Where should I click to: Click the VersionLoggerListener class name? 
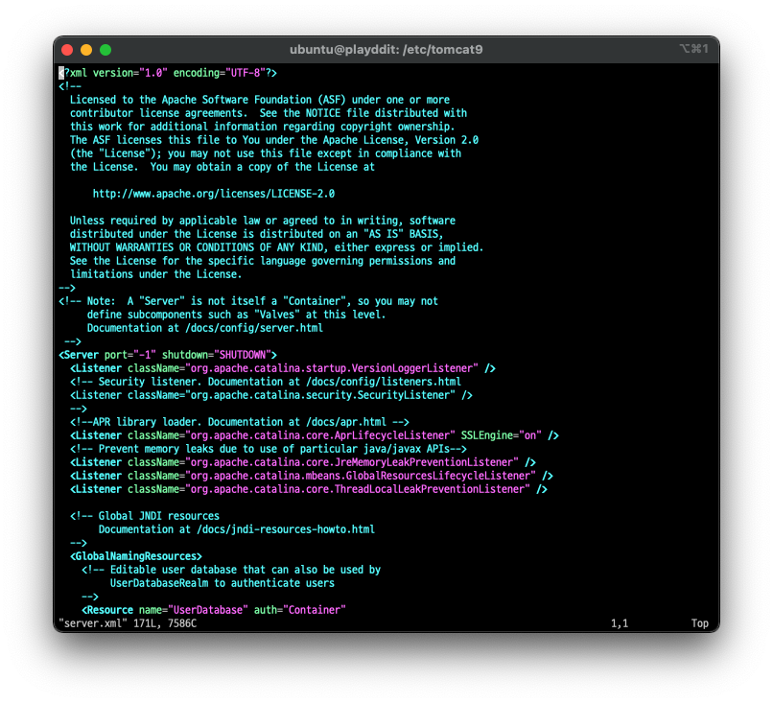click(332, 368)
